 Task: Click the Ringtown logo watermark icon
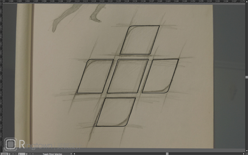[x=10, y=144]
